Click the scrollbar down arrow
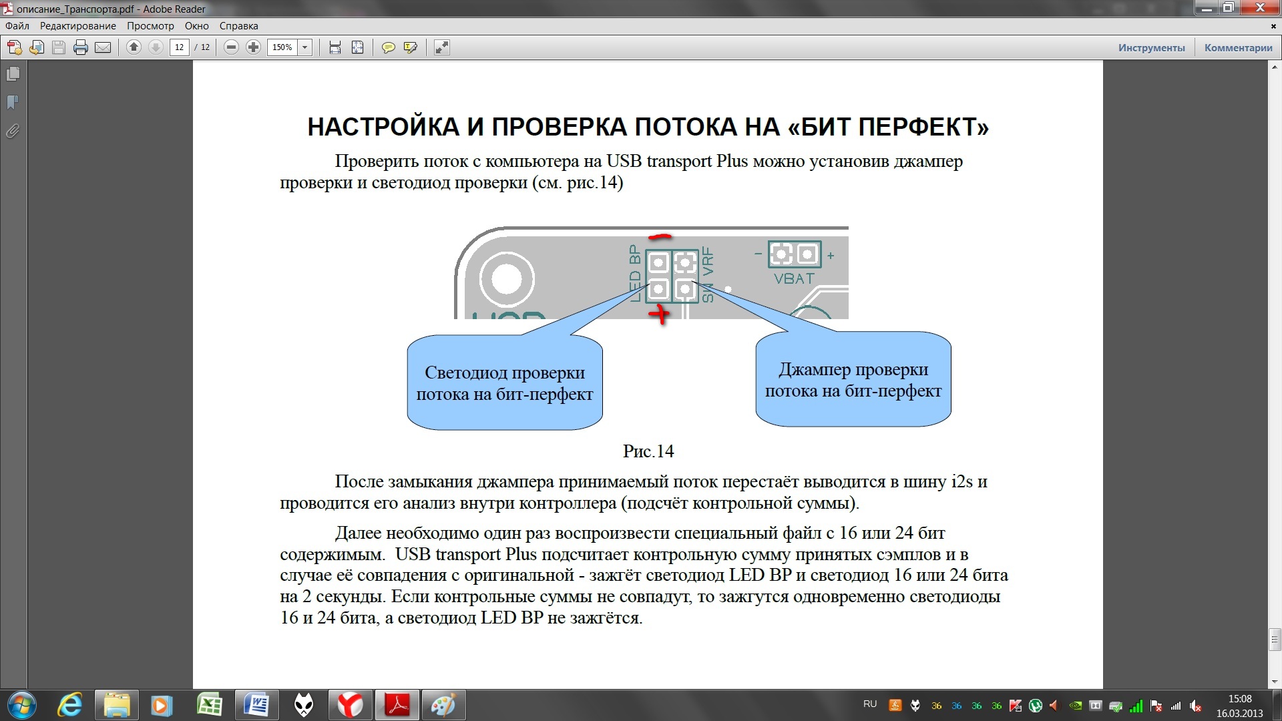The height and width of the screenshot is (721, 1282). coord(1275,682)
